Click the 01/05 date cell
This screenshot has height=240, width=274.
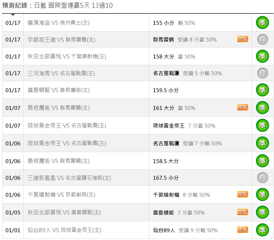tap(13, 212)
